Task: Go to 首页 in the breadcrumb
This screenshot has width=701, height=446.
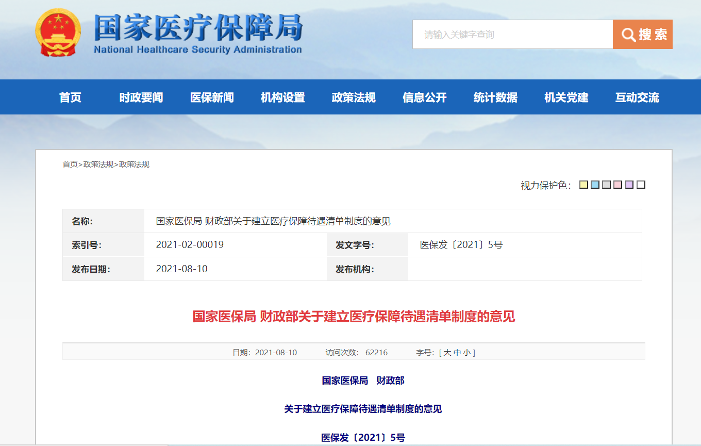Action: (70, 164)
